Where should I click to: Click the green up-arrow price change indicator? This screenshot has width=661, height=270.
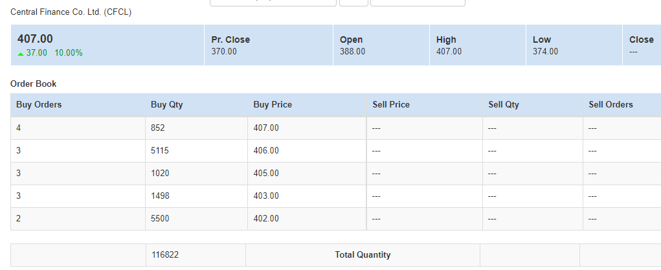(21, 54)
